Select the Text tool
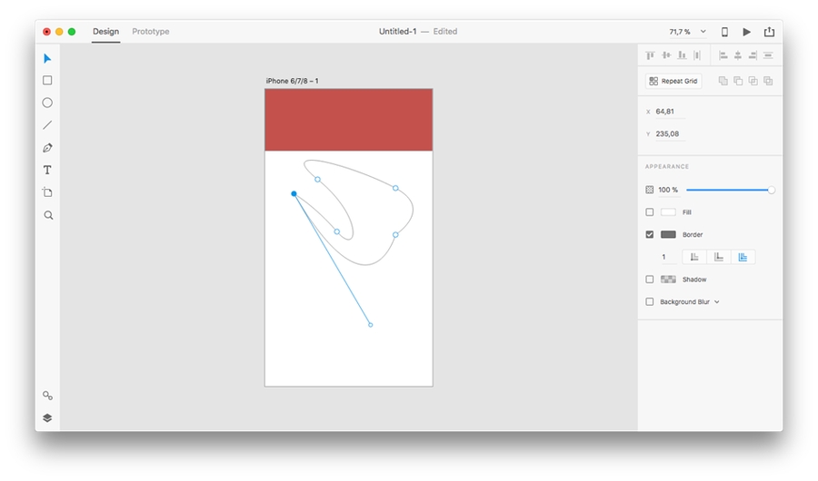 [47, 170]
